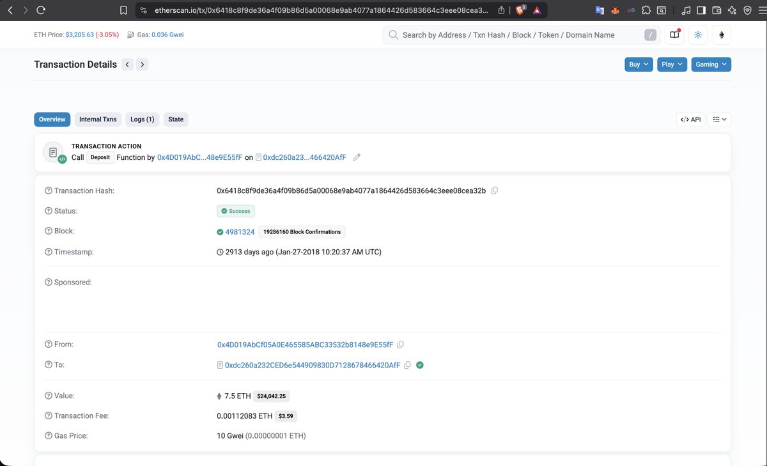Click the 0.00112083 ETH fee text
The image size is (767, 466).
coord(245,416)
